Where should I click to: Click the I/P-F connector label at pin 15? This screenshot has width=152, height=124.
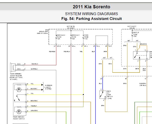pos(110,46)
